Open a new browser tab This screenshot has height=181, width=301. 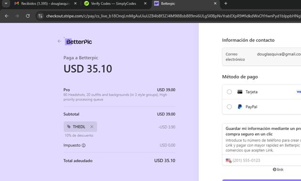click(x=226, y=3)
